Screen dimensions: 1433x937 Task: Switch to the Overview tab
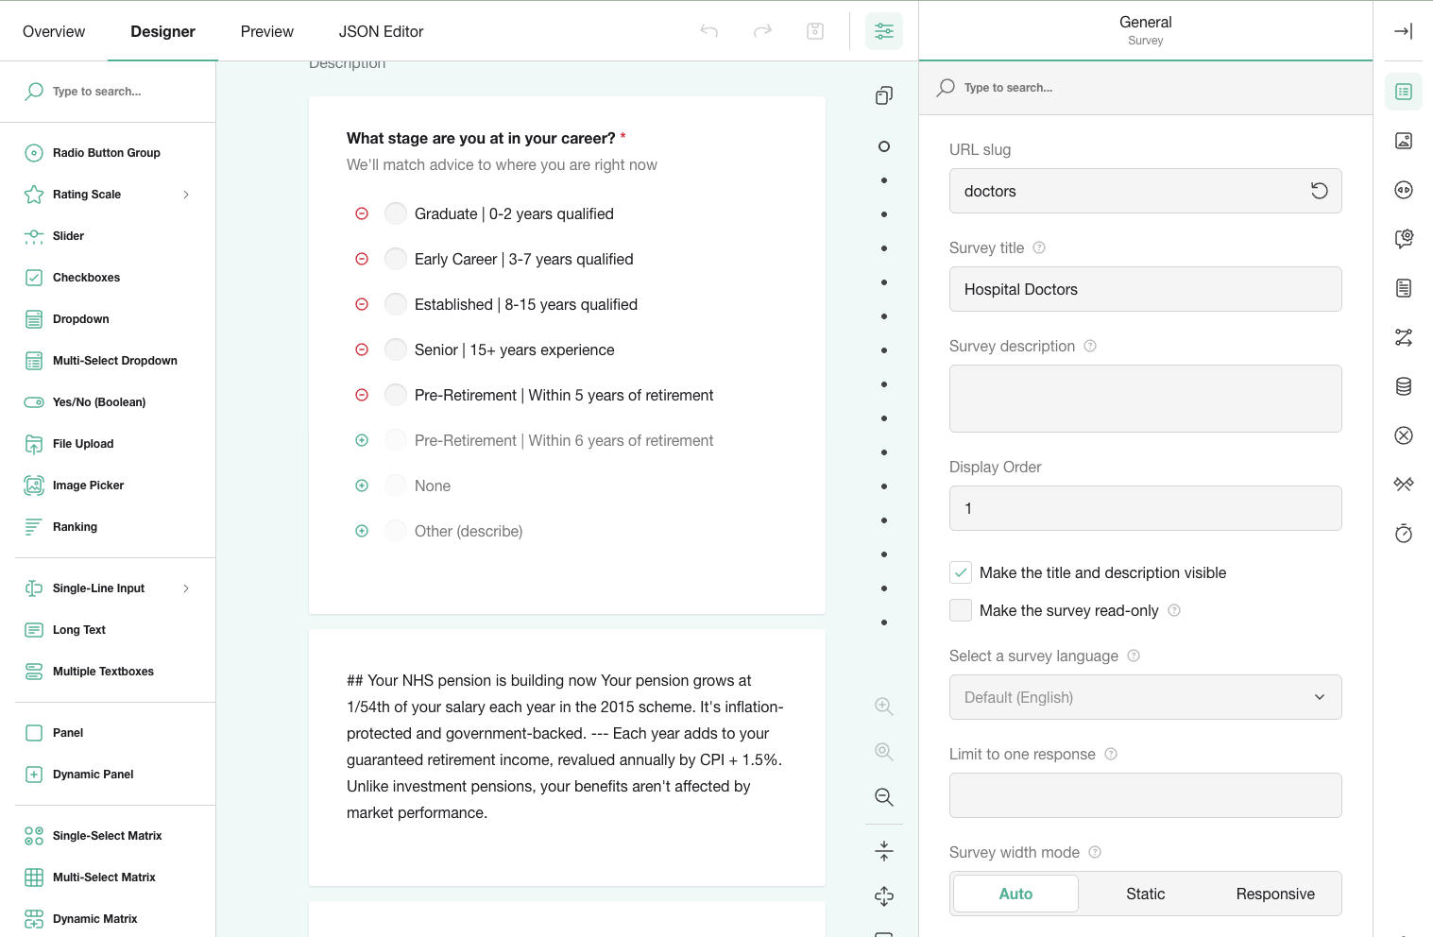coord(54,31)
